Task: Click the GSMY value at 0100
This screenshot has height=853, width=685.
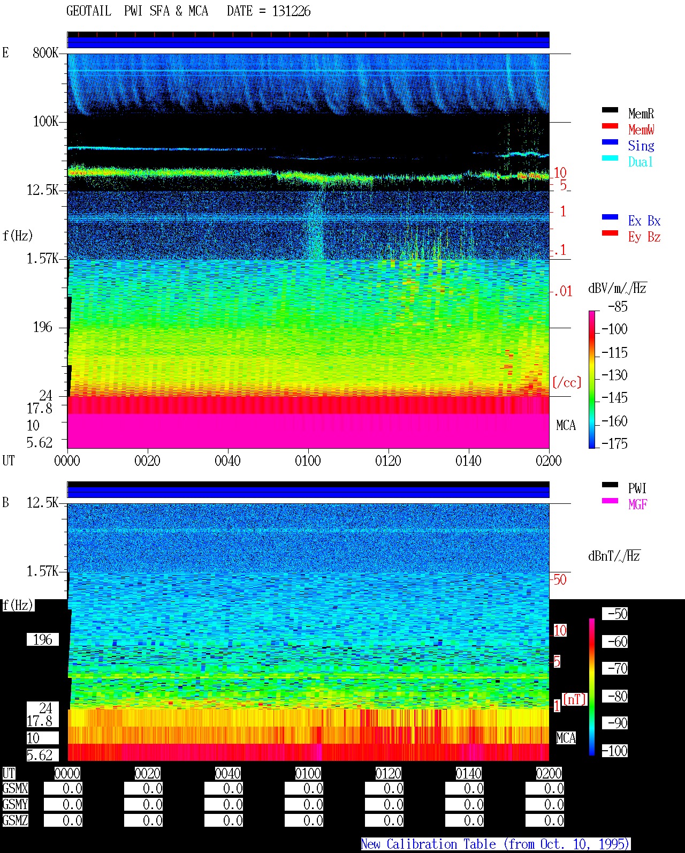Action: 304,804
